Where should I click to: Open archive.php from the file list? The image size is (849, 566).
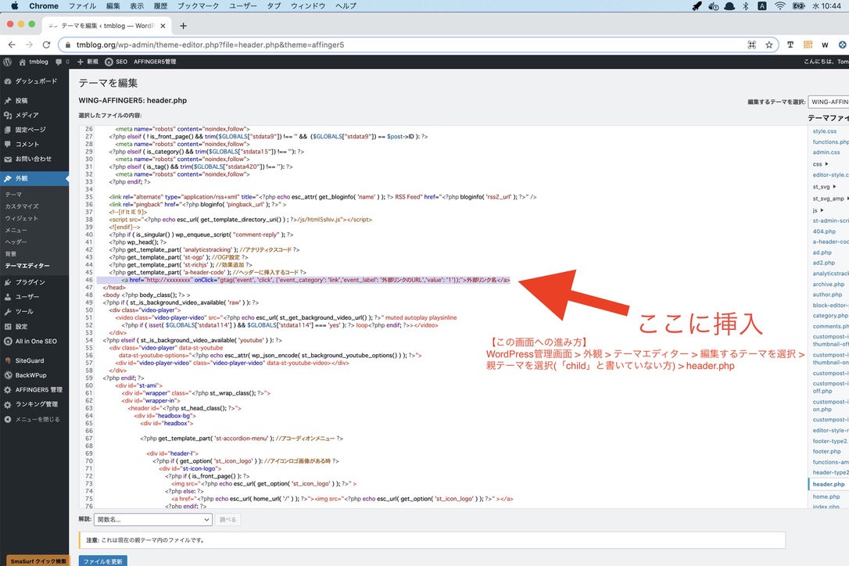pos(829,285)
